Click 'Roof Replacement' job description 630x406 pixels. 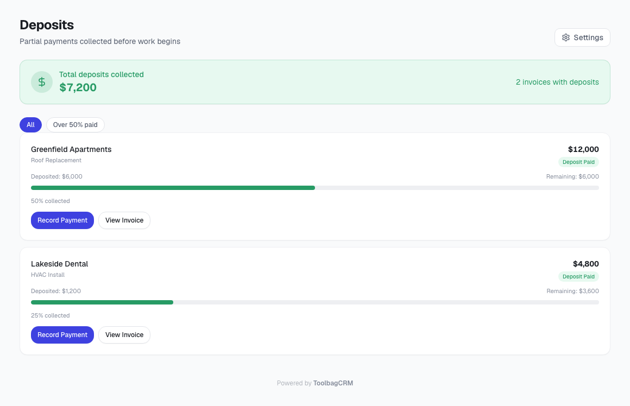(56, 160)
